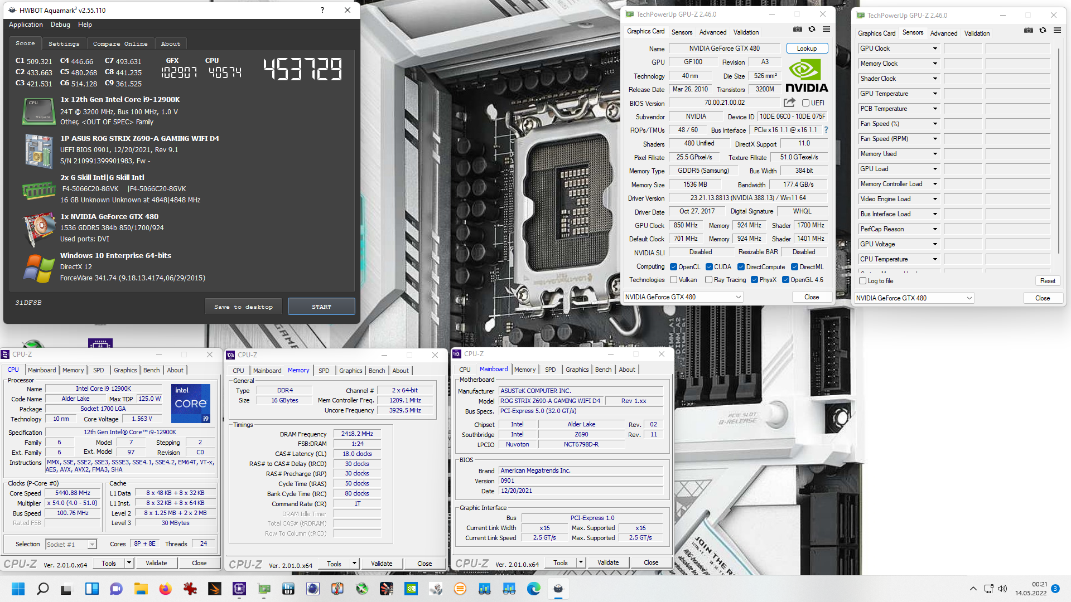Open taskbar Search
Image resolution: width=1071 pixels, height=602 pixels.
point(42,589)
